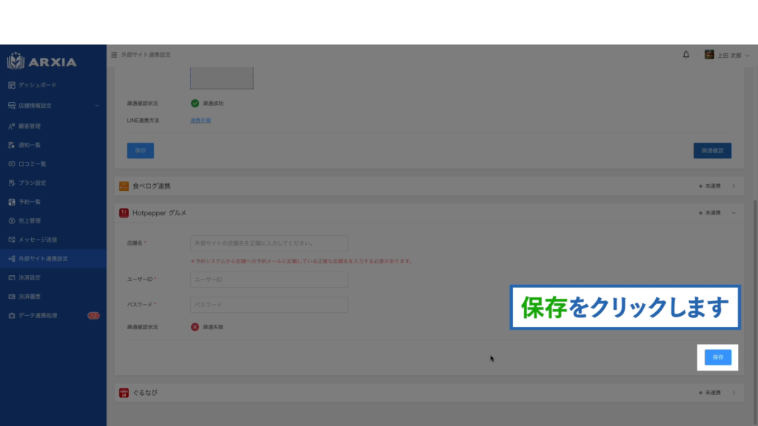Click the 店舗名 input field
Image resolution: width=758 pixels, height=426 pixels.
(x=269, y=243)
